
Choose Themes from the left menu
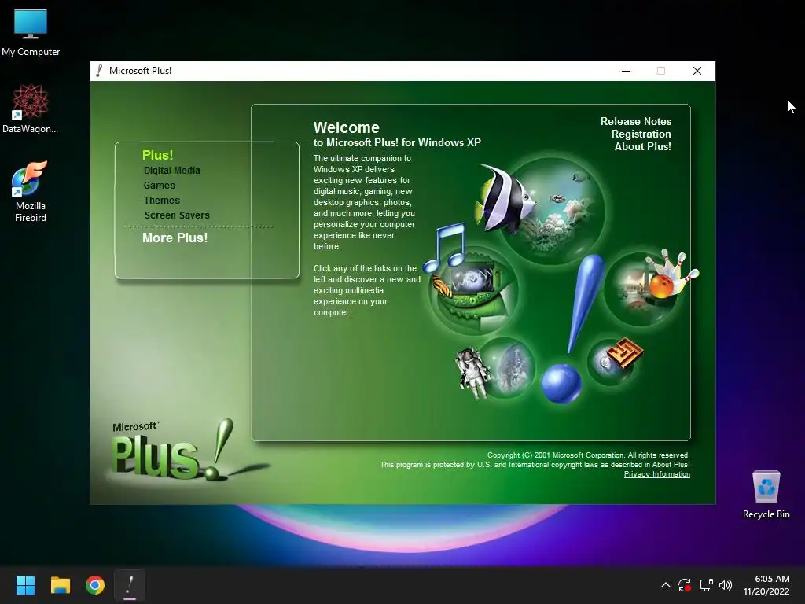[x=162, y=201]
